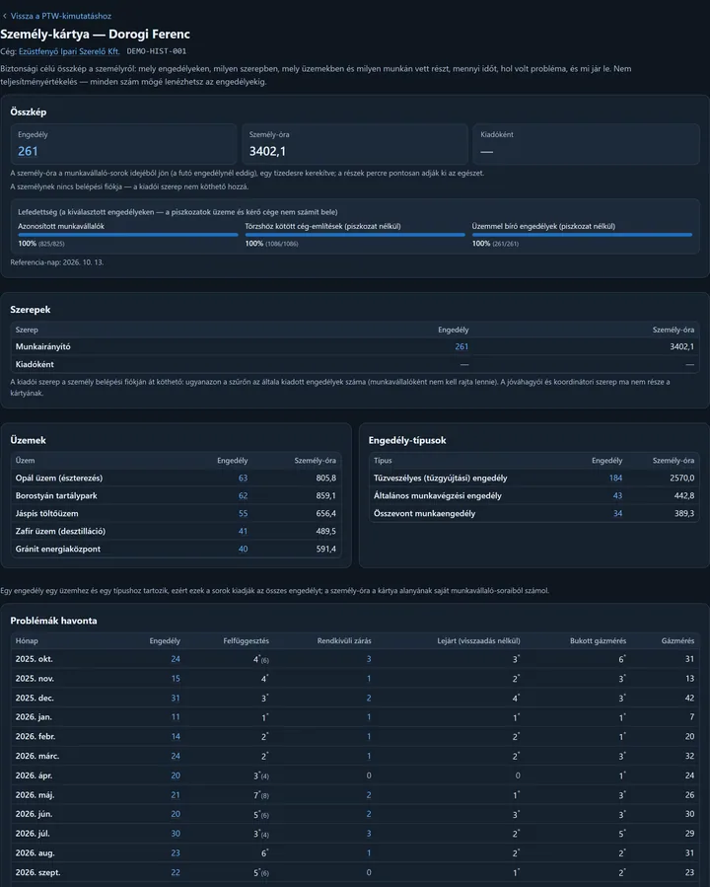Screen dimensions: 710x887
Task: Click the 389,3 person-hours for Összevont munkaengedély
Action: coord(684,514)
